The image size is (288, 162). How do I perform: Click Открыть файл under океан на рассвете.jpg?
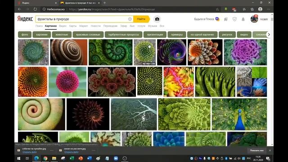(71, 152)
